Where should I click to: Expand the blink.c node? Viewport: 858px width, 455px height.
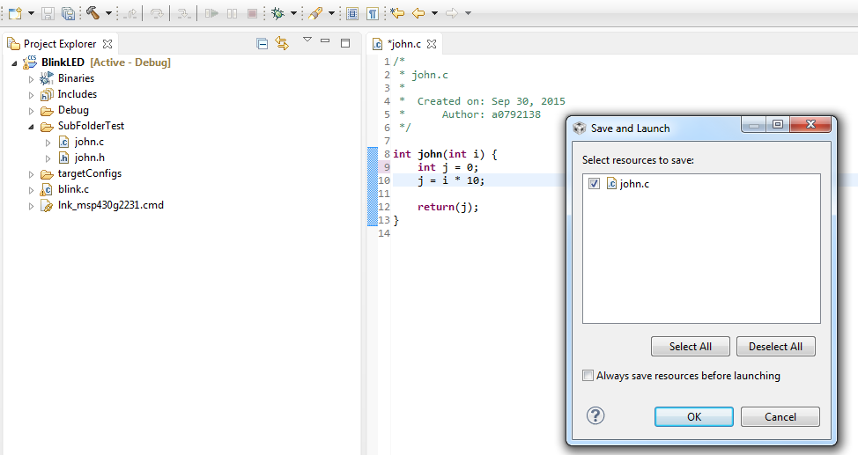pos(31,190)
